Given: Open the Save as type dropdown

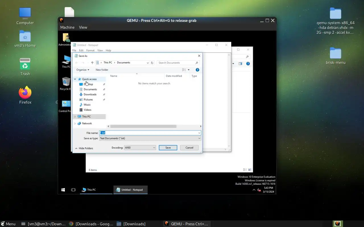Looking at the screenshot, I should coord(199,138).
